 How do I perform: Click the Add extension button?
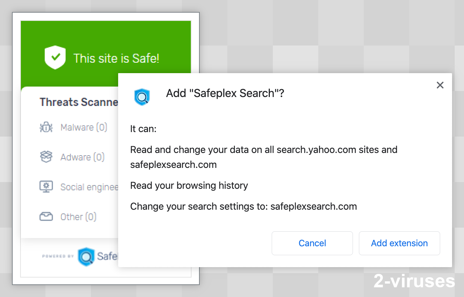399,243
